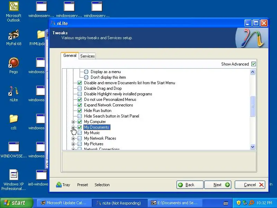Click the Tray button

pyautogui.click(x=63, y=185)
